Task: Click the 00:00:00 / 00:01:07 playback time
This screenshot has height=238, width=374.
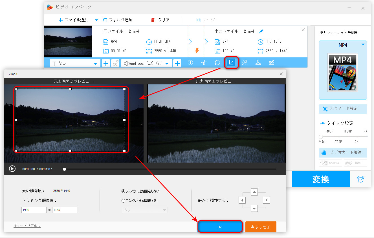Action: tap(37, 169)
